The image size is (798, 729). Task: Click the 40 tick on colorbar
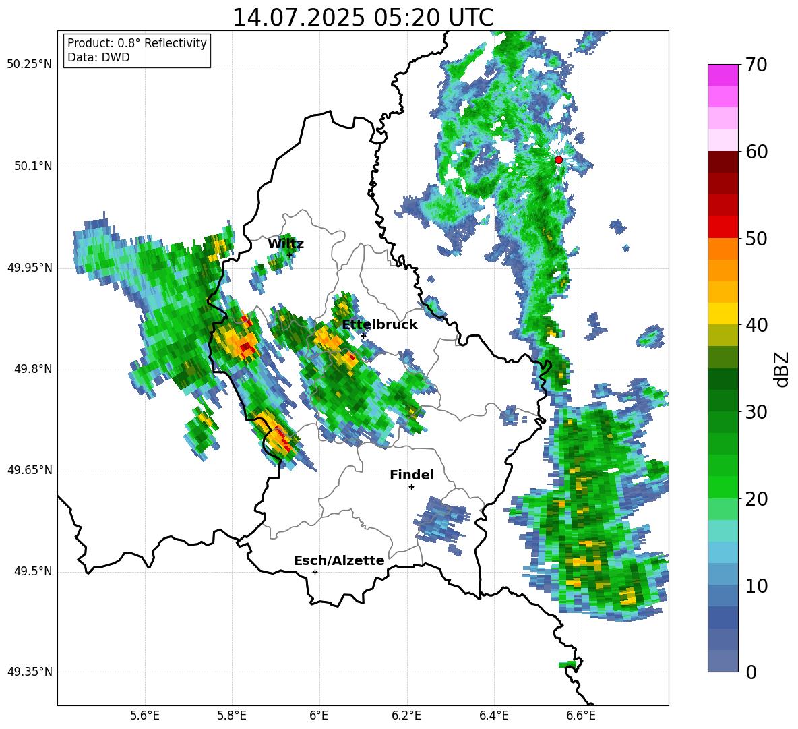tap(756, 325)
